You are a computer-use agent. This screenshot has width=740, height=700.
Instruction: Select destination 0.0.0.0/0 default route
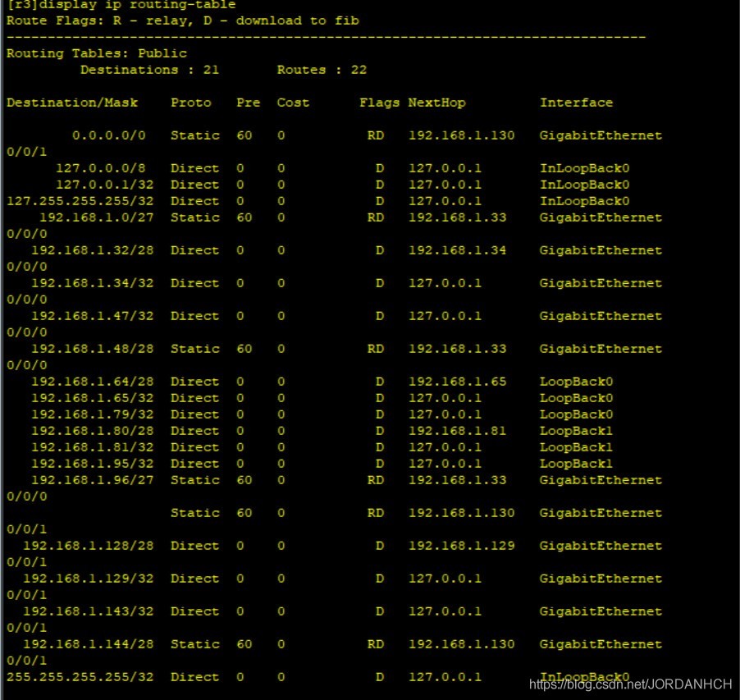click(109, 135)
